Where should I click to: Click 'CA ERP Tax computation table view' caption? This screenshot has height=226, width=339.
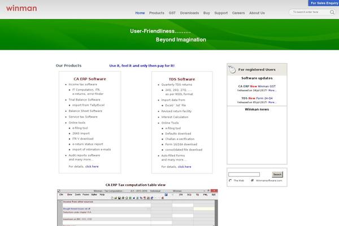tap(136, 185)
